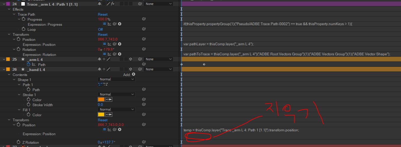Click the yellow Fill 1 color swatch
401x147 pixels.
coord(101,115)
